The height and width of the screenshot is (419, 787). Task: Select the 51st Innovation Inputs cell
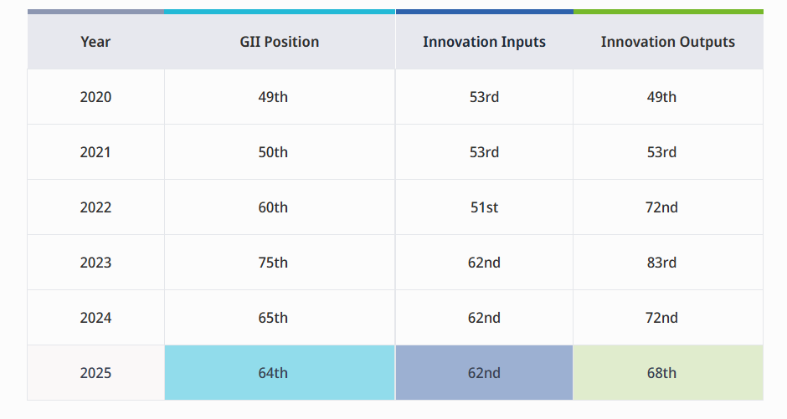click(x=484, y=207)
